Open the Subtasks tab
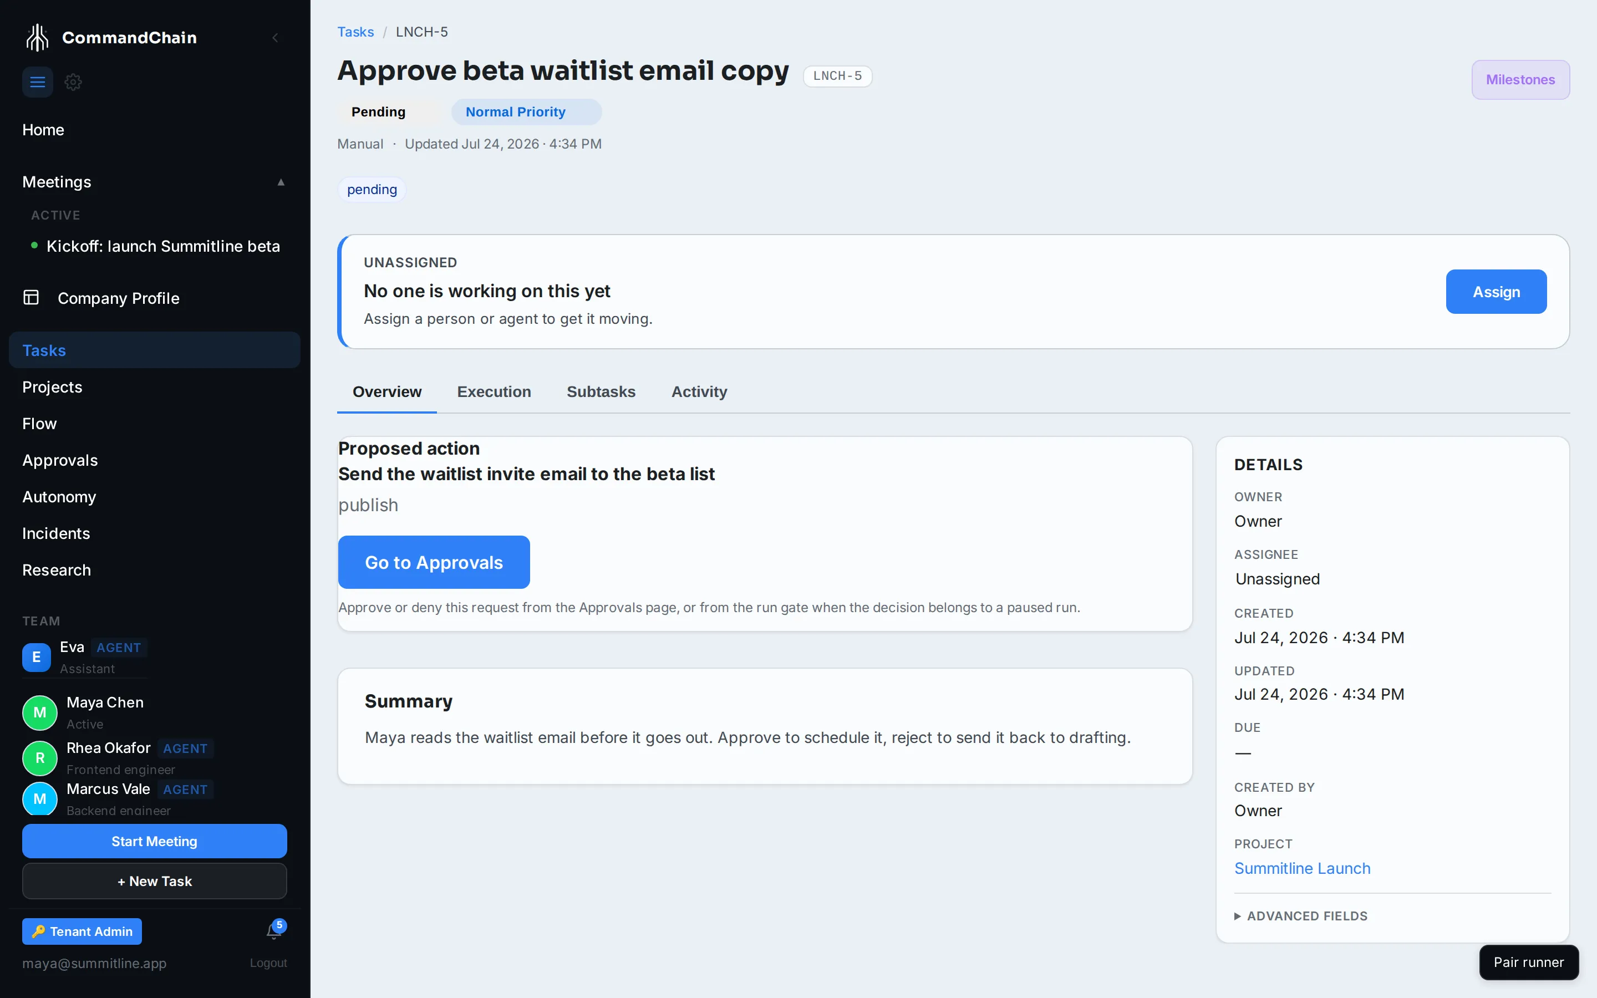 pos(601,392)
